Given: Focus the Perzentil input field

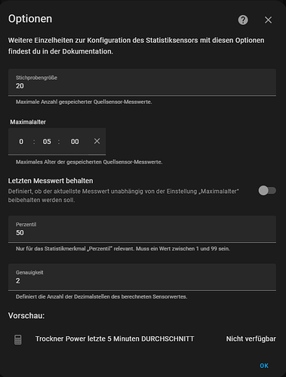Looking at the screenshot, I should point(142,229).
